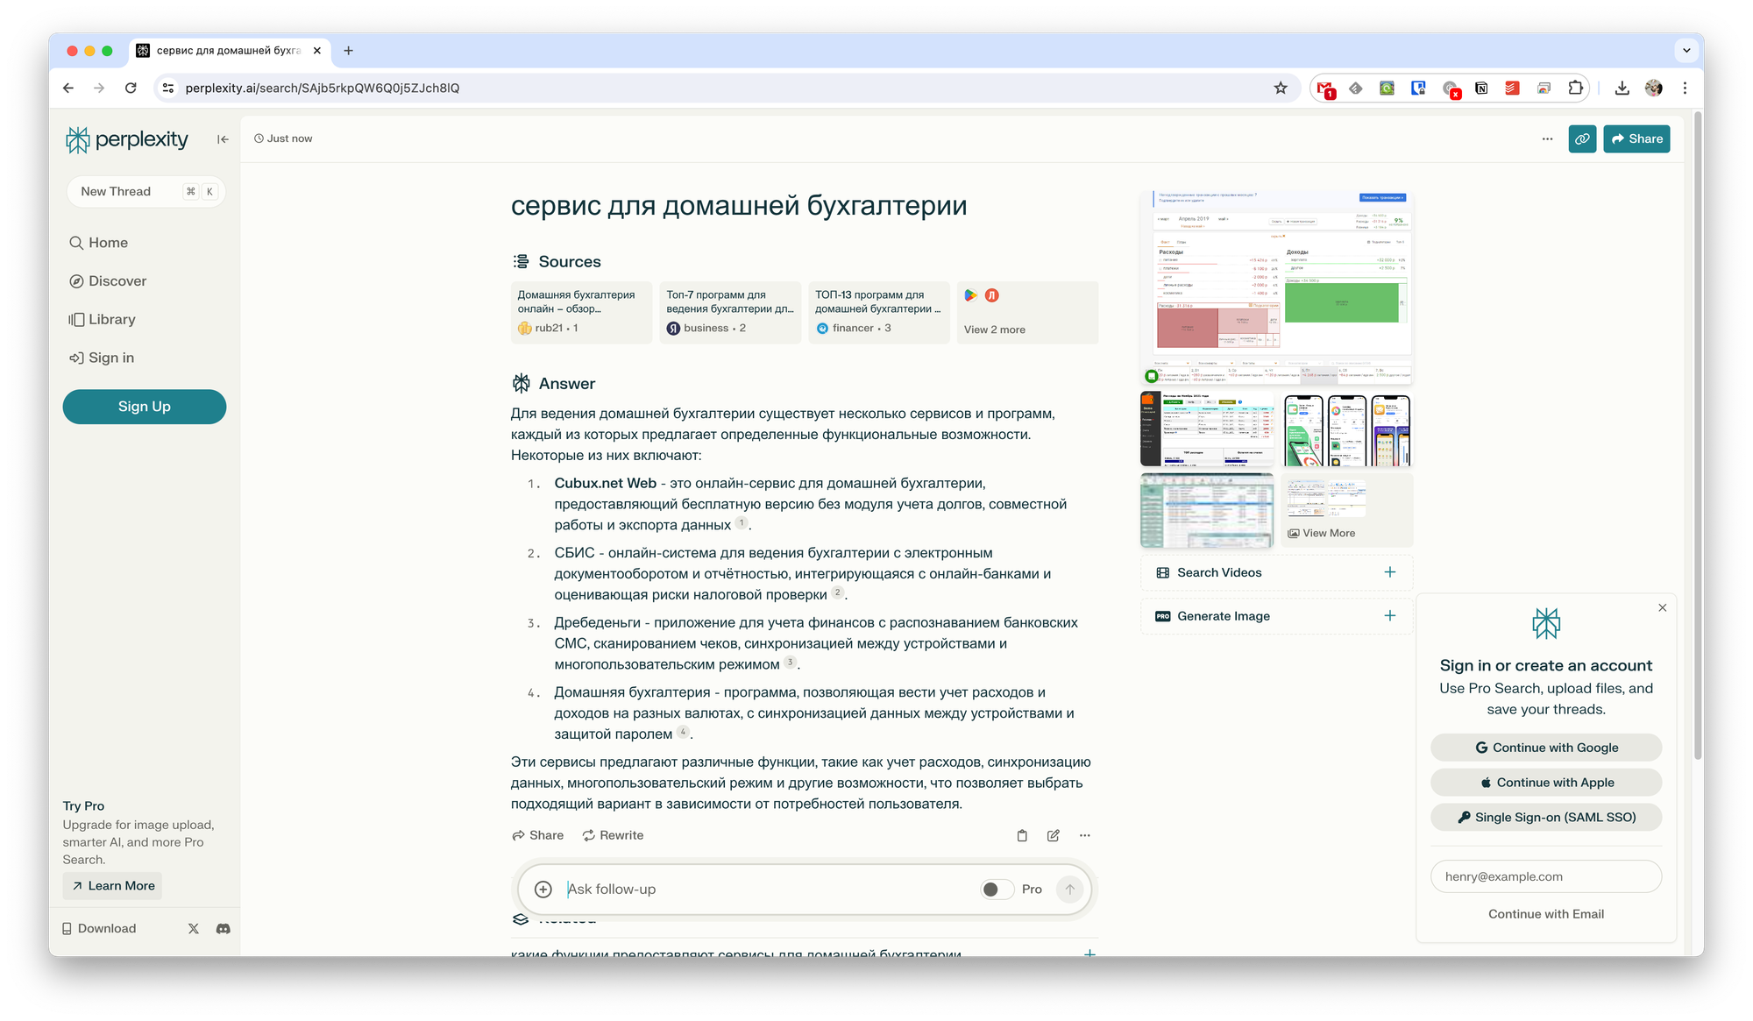
Task: Open thread options three-dot menu
Action: [x=1547, y=138]
